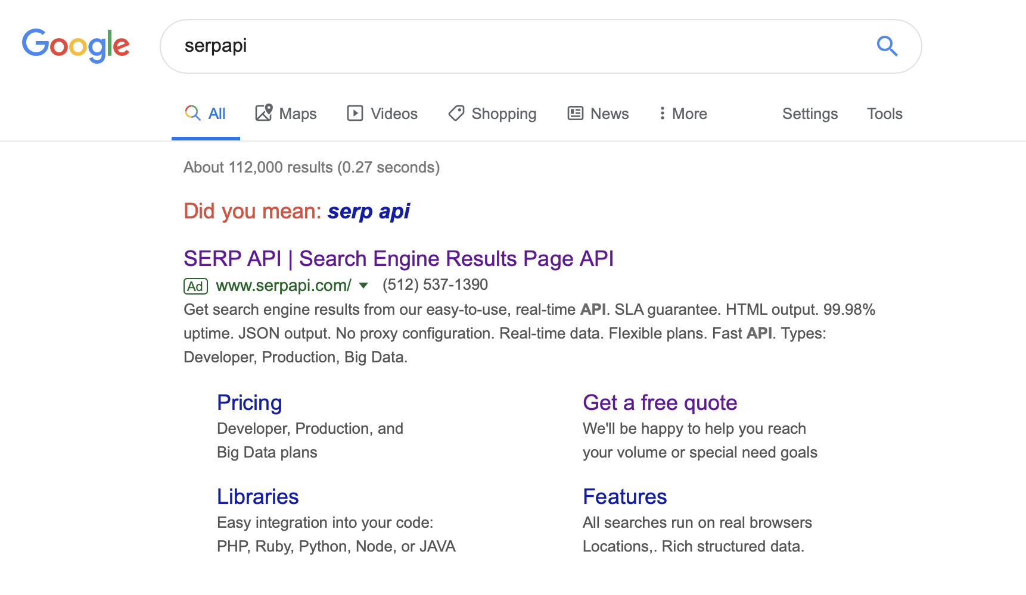
Task: Visit the Pricing sitelink
Action: 249,402
